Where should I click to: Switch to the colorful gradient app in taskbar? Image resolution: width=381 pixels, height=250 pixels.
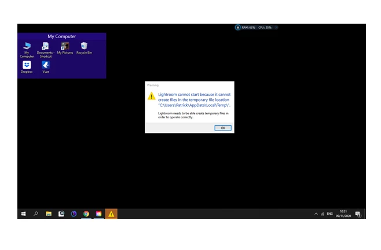coord(98,214)
